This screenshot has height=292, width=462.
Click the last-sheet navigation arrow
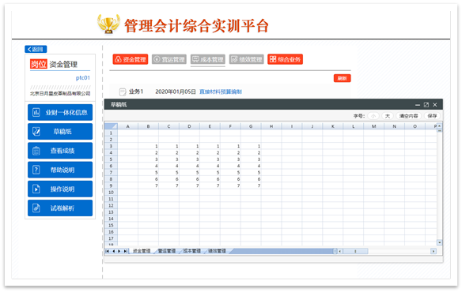click(x=126, y=251)
